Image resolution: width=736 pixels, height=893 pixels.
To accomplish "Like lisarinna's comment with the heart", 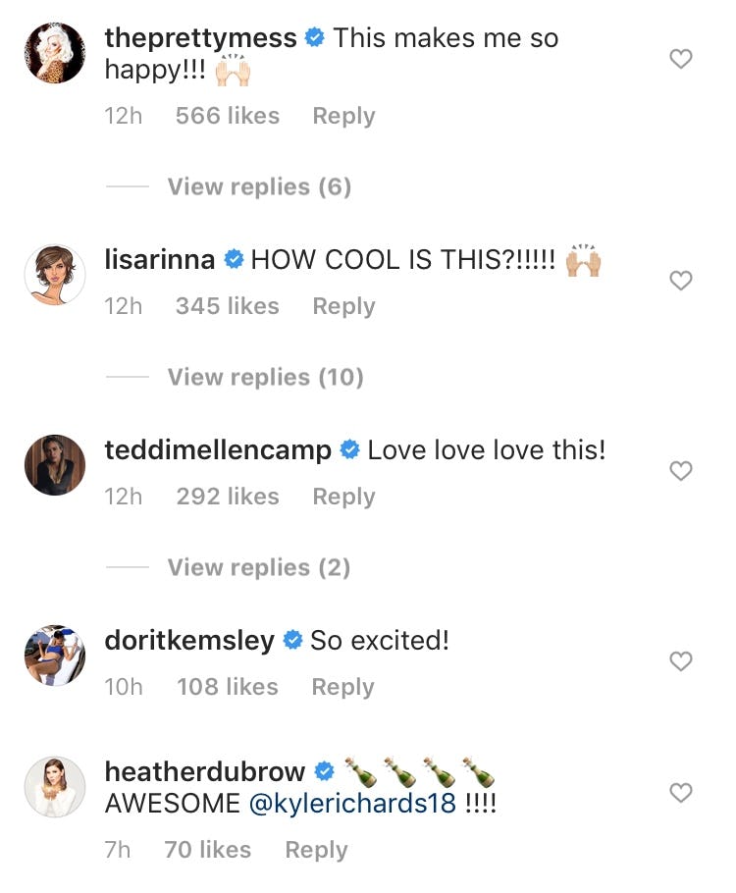I will pos(680,282).
